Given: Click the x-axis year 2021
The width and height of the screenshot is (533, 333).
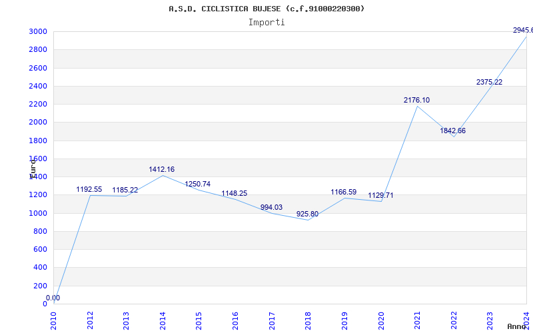Looking at the screenshot, I should click(417, 321).
